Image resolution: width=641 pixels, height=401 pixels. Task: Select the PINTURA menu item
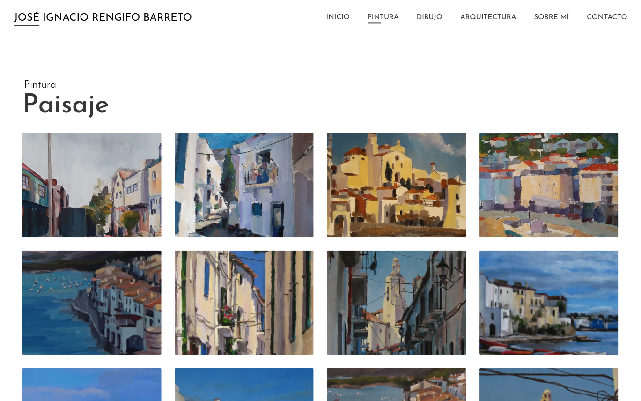[x=383, y=17]
